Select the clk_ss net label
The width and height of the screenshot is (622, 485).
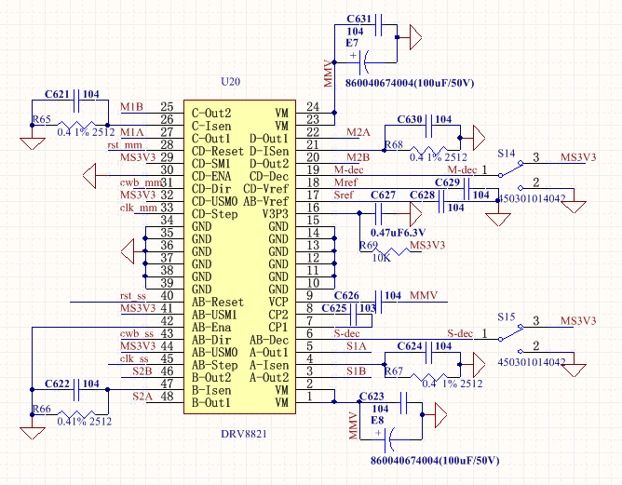coord(134,359)
